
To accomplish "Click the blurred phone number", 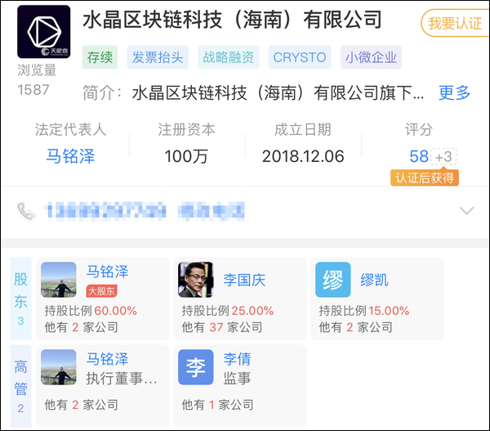I will 106,210.
